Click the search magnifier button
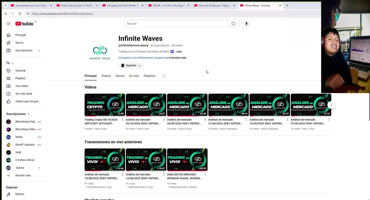This screenshot has width=370, height=200. 233,24
